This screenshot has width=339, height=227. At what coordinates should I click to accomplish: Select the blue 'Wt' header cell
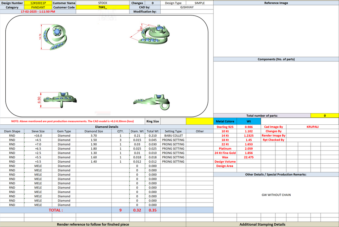click(x=249, y=121)
